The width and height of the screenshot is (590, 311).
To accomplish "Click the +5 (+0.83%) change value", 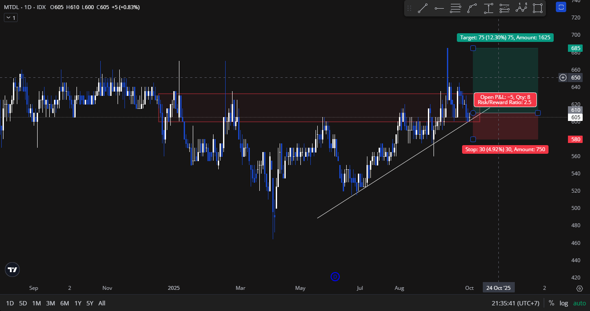I will coord(126,7).
